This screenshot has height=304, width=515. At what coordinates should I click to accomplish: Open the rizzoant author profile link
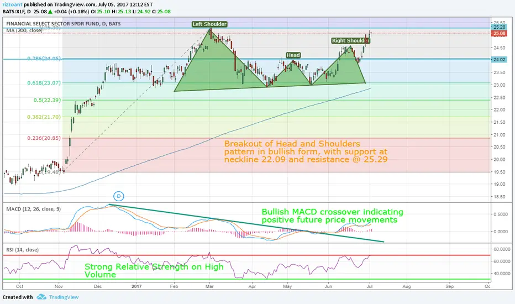[13, 4]
